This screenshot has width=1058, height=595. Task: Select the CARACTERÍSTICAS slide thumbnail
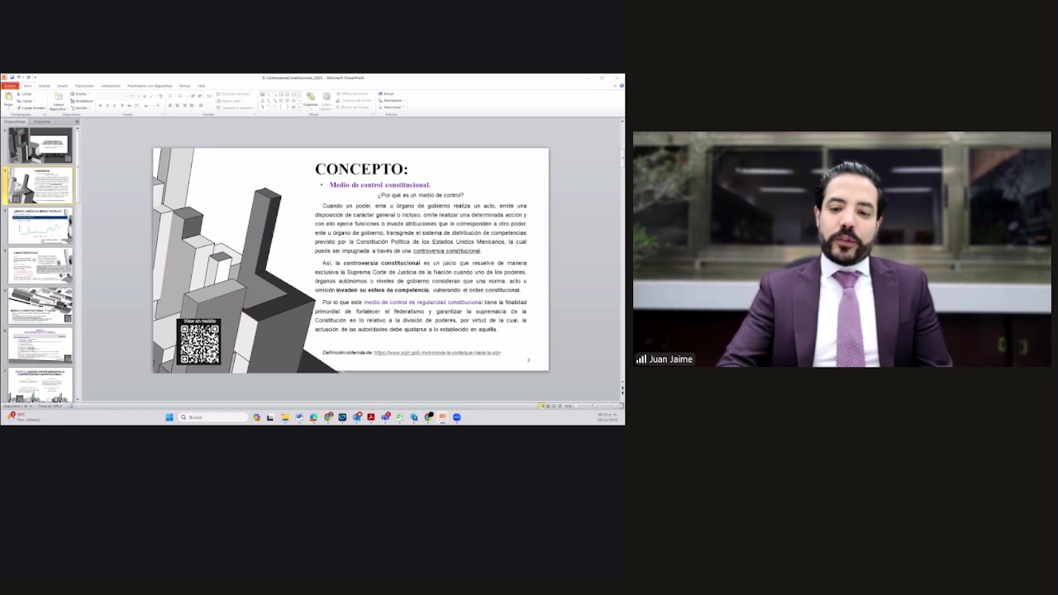point(41,266)
